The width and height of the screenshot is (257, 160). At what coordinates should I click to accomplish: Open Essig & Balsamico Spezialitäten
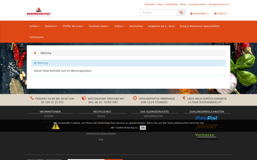click(x=200, y=26)
